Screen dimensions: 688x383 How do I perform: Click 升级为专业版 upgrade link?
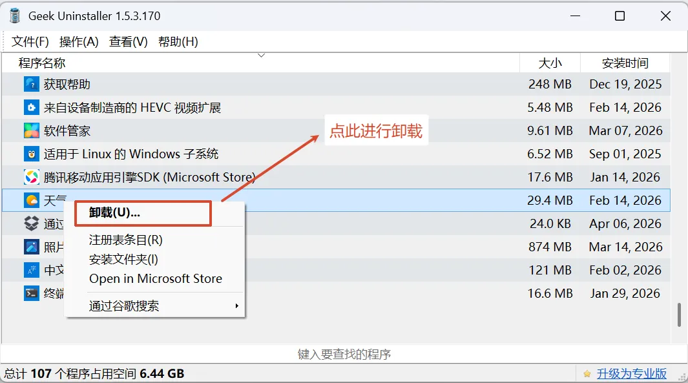pyautogui.click(x=631, y=374)
